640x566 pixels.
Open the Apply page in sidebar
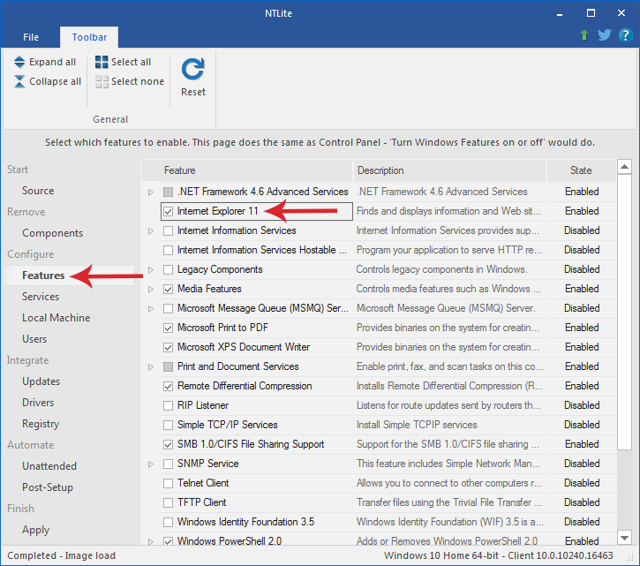tap(36, 530)
